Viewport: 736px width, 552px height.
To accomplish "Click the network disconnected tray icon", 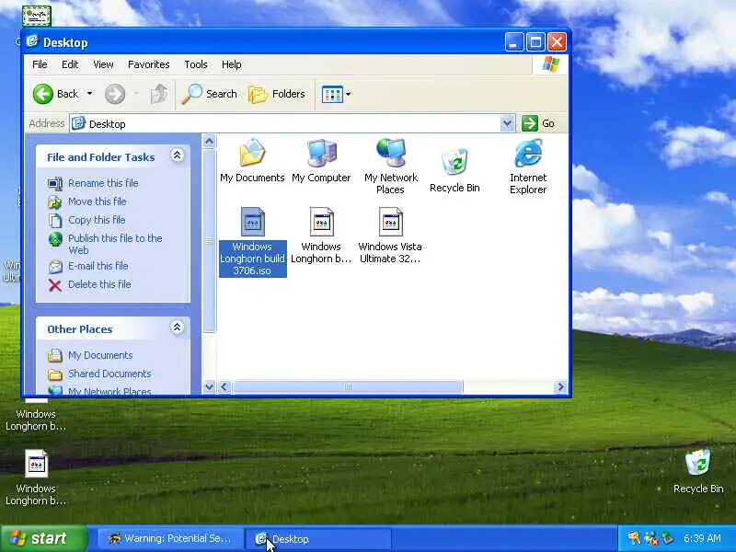I will [x=651, y=538].
